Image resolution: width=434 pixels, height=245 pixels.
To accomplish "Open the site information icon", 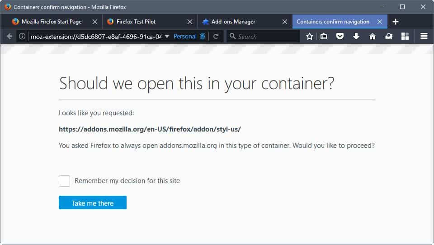I will tap(22, 36).
